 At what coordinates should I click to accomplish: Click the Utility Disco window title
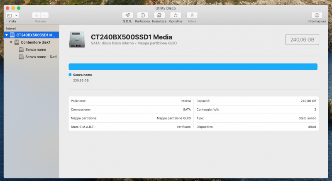tap(166, 8)
